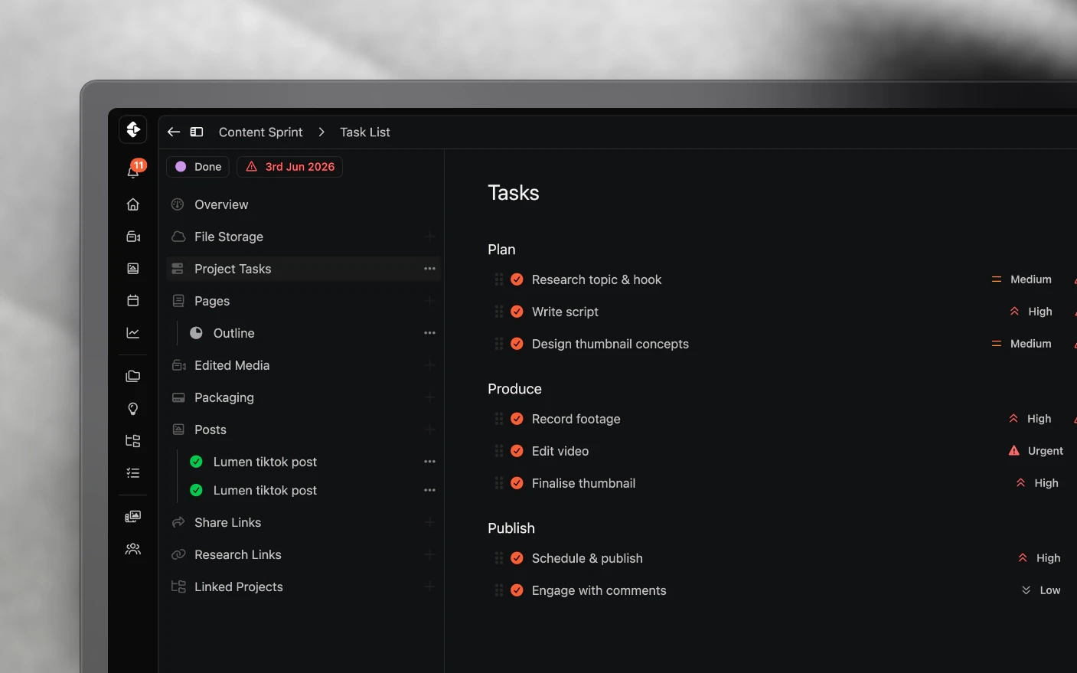Toggle the sidebar panel icon in header

197,132
